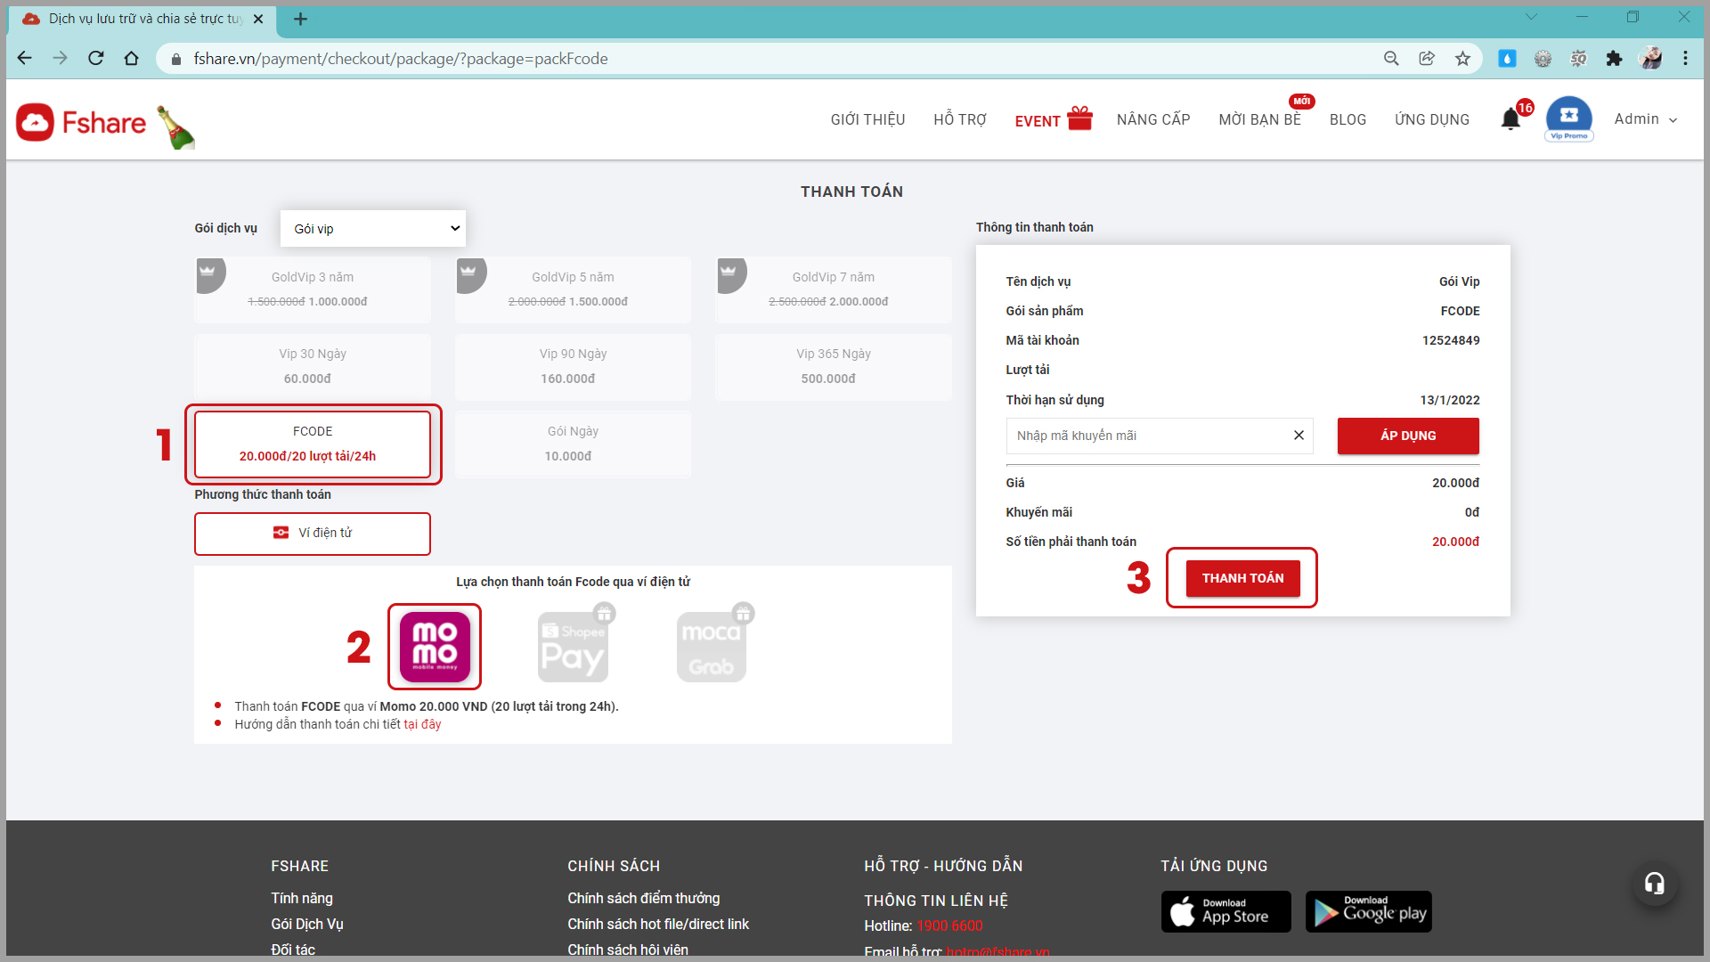Open the Gói dịch vụ dropdown
1710x962 pixels.
pyautogui.click(x=373, y=229)
